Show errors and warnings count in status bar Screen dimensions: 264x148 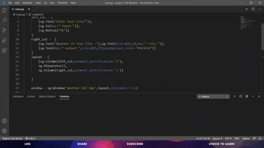pyautogui.click(x=30, y=139)
